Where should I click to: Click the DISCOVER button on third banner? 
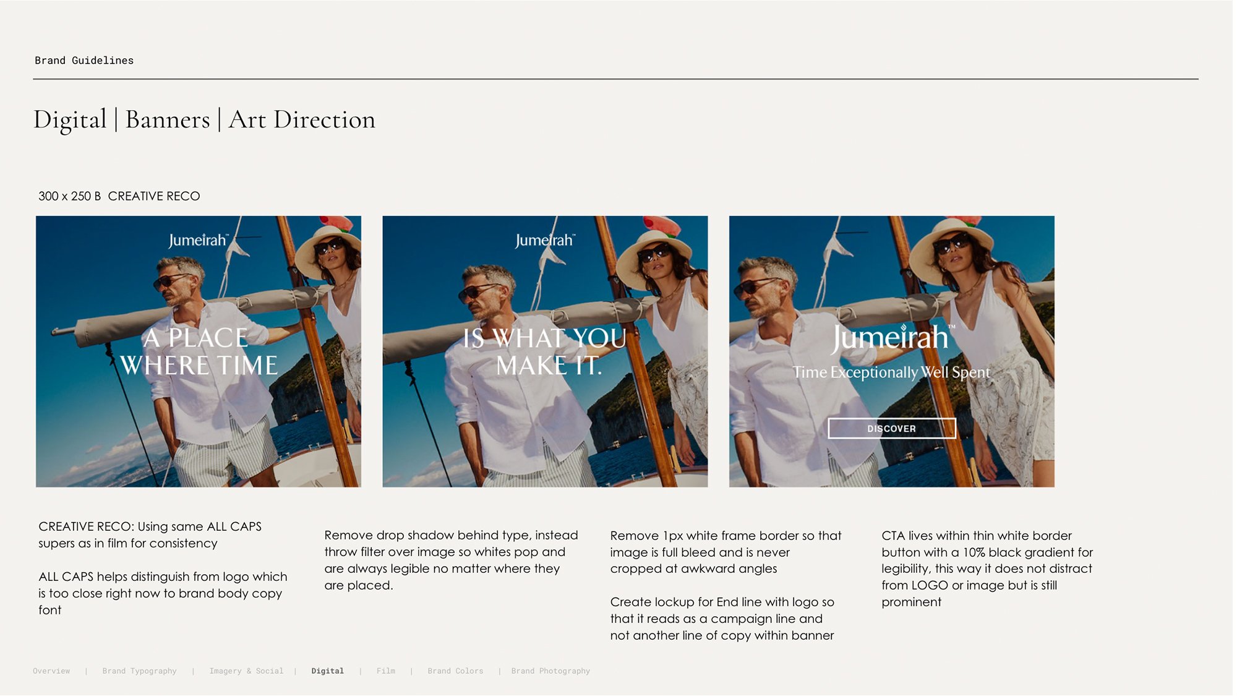[891, 428]
